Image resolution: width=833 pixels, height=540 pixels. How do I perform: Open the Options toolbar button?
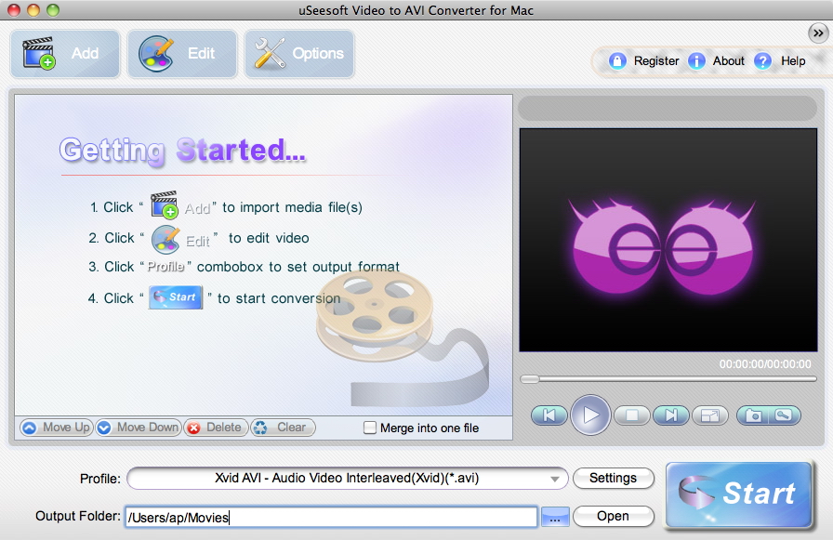pos(299,54)
